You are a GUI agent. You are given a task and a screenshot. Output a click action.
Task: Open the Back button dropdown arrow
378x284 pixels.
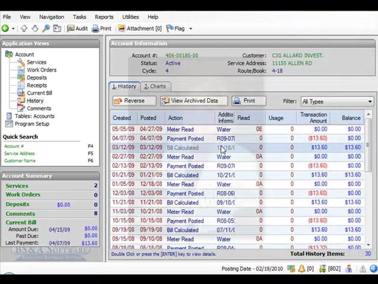coord(13,28)
